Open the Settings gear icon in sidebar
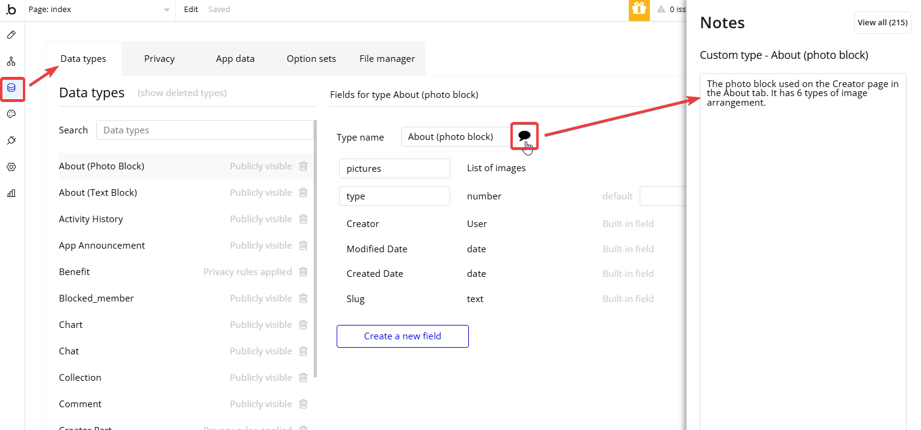The height and width of the screenshot is (430, 921). [11, 167]
